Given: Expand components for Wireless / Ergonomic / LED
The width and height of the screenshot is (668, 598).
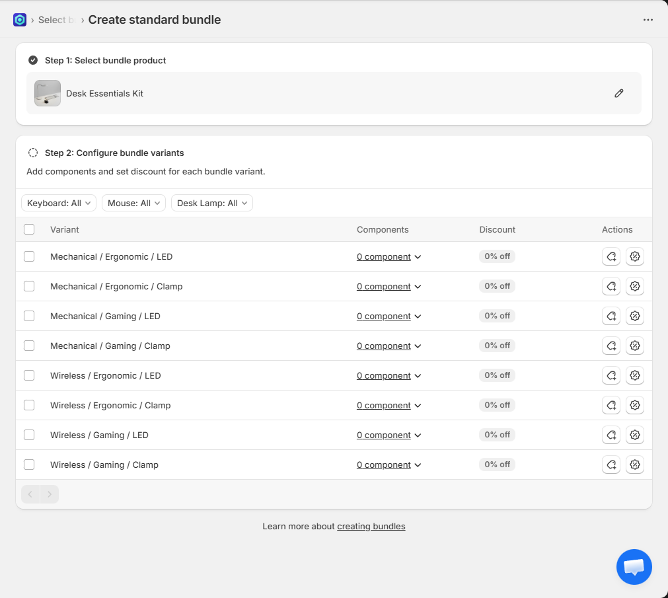Looking at the screenshot, I should pyautogui.click(x=389, y=375).
